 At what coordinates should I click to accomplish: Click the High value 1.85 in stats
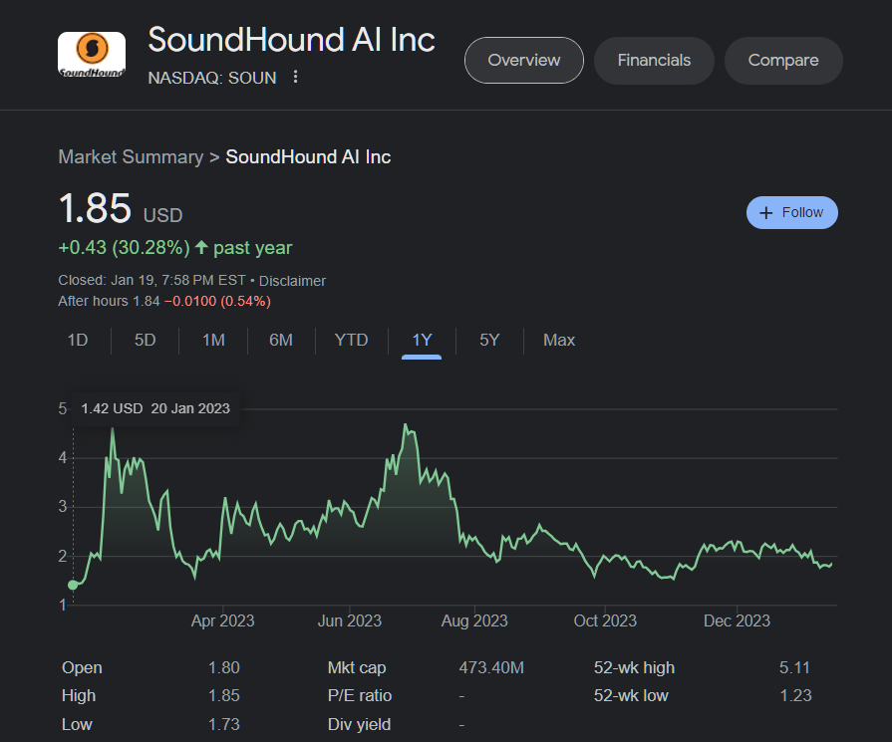point(223,695)
